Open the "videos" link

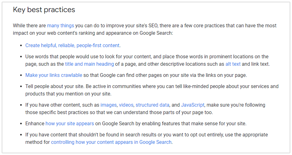pyautogui.click(x=126, y=105)
